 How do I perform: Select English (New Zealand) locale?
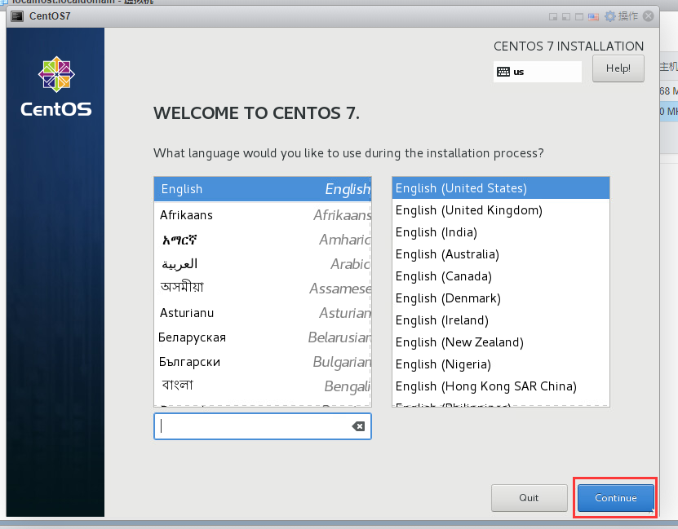coord(501,342)
